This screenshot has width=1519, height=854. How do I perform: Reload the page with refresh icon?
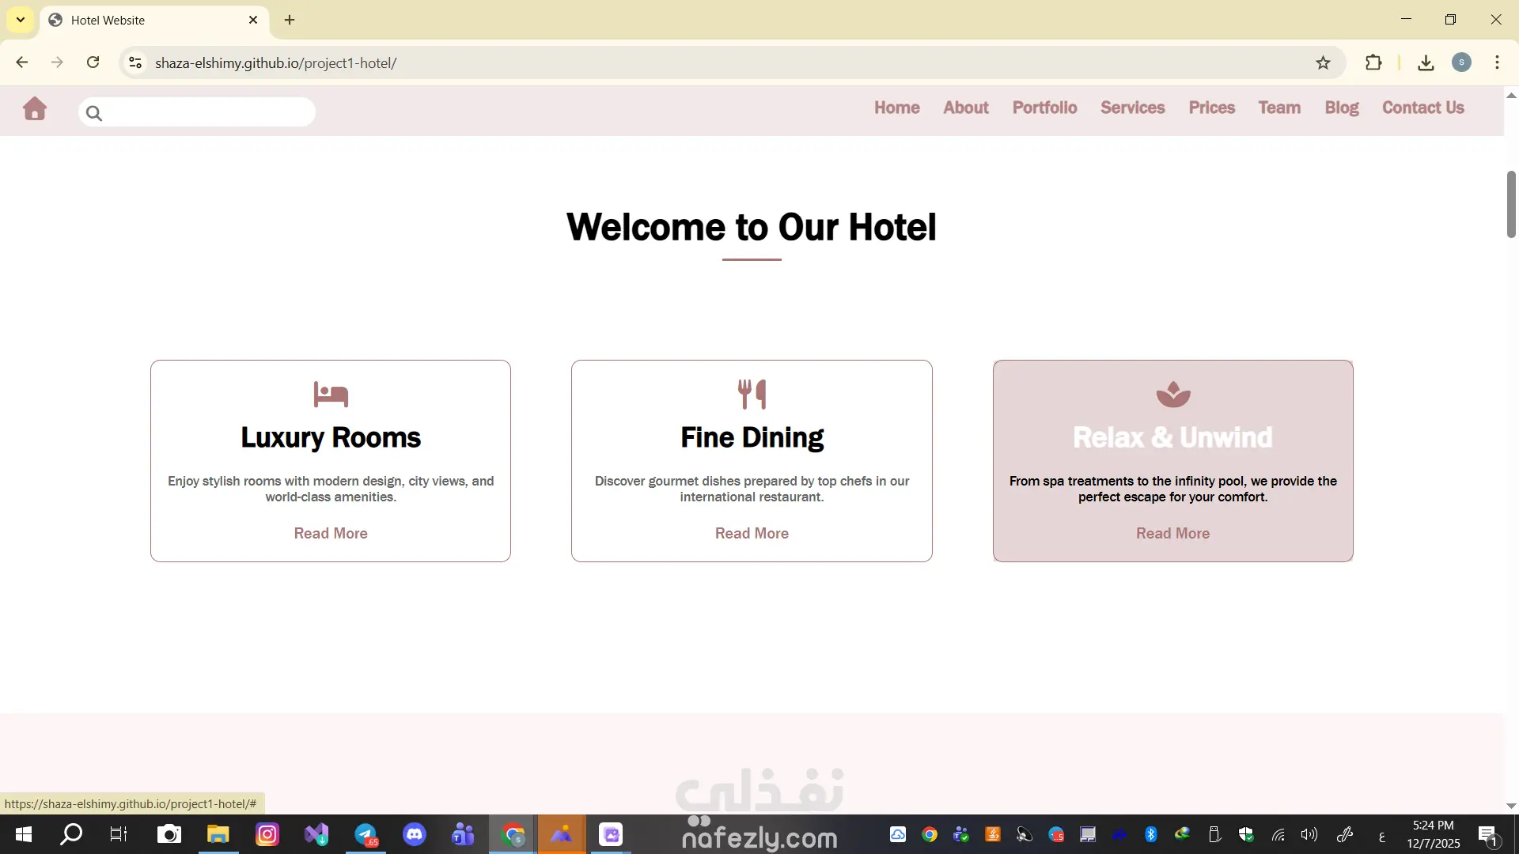tap(93, 62)
